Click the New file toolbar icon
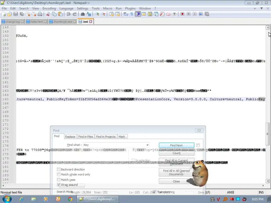Viewport: 271px width, 203px height. 4,14
